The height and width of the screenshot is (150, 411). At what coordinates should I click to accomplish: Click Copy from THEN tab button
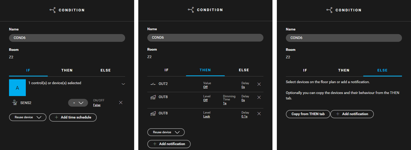click(x=308, y=114)
